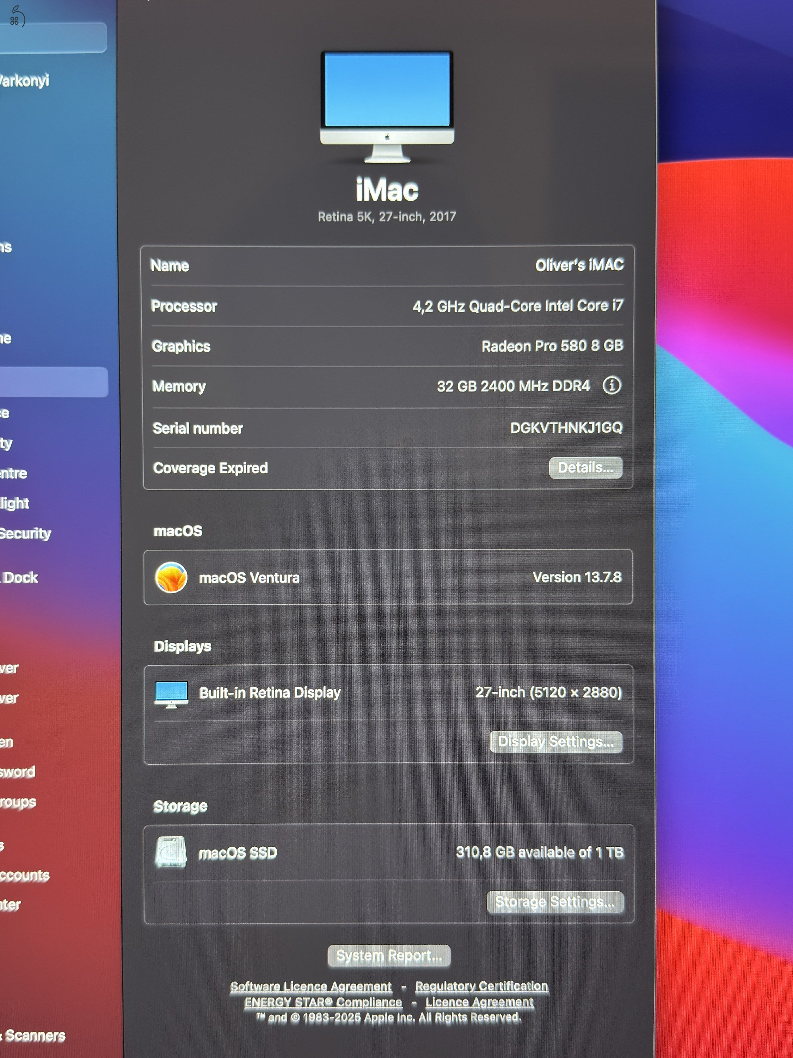793x1058 pixels.
Task: Click 310,8 GB available of 1 TB
Action: pyautogui.click(x=540, y=852)
